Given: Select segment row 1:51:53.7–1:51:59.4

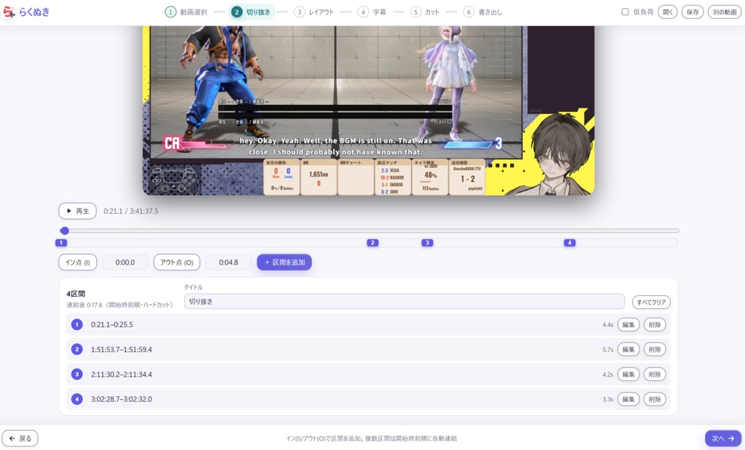Looking at the screenshot, I should click(x=368, y=350).
